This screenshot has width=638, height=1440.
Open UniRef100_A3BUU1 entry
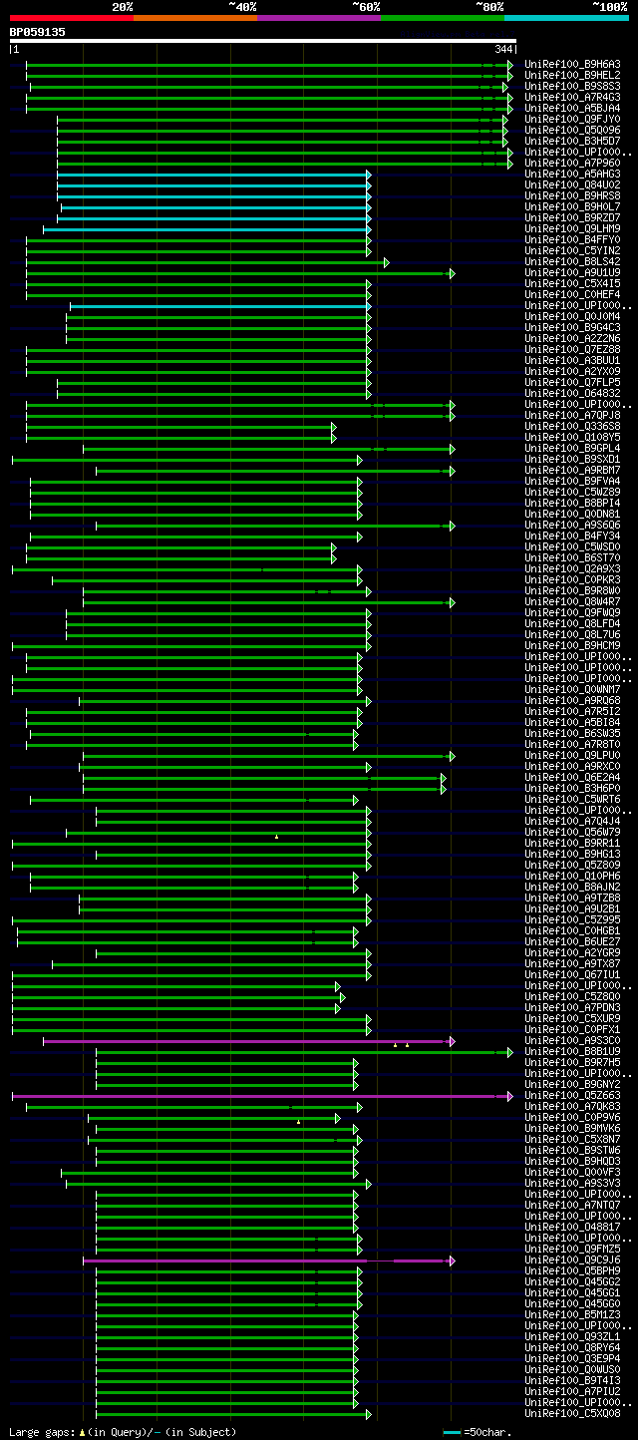pos(572,361)
